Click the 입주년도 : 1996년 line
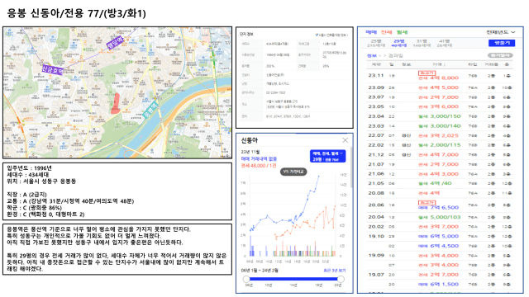This screenshot has height=297, width=529. (x=30, y=168)
